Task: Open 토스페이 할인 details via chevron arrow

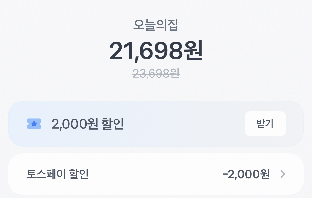Action: (x=283, y=174)
